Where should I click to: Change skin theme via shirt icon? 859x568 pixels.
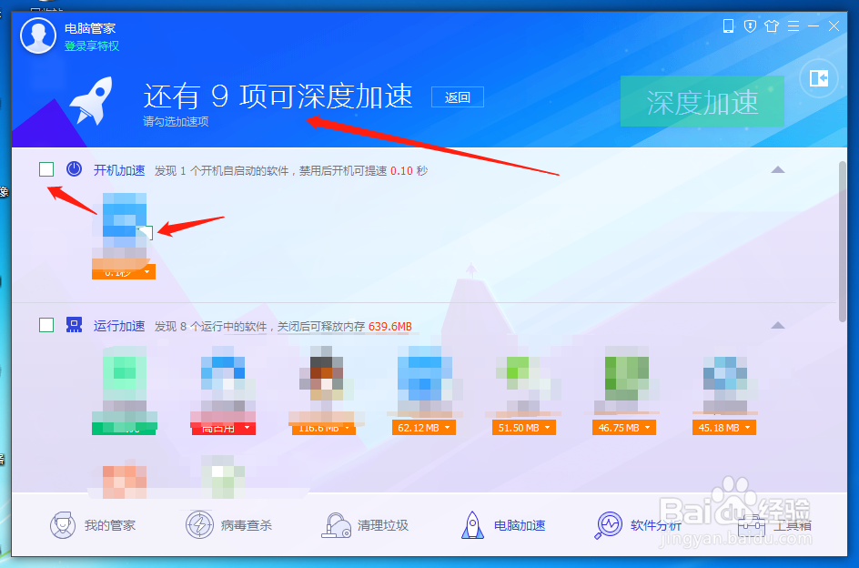(x=771, y=26)
